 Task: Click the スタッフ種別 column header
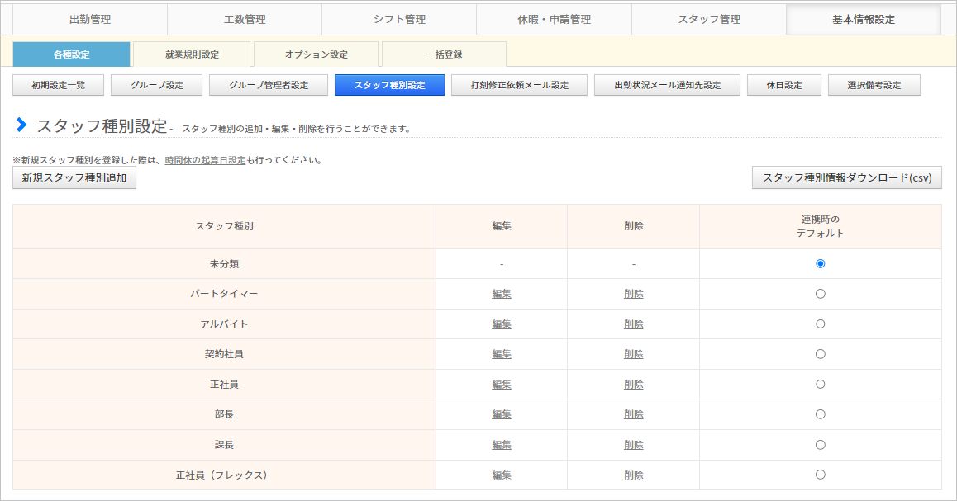click(224, 226)
